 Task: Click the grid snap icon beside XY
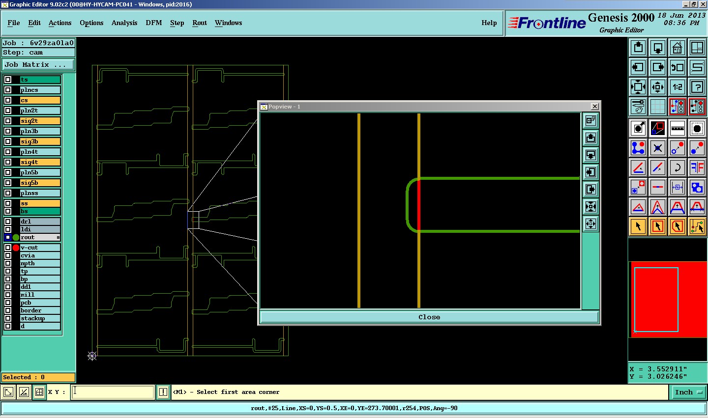[x=39, y=392]
